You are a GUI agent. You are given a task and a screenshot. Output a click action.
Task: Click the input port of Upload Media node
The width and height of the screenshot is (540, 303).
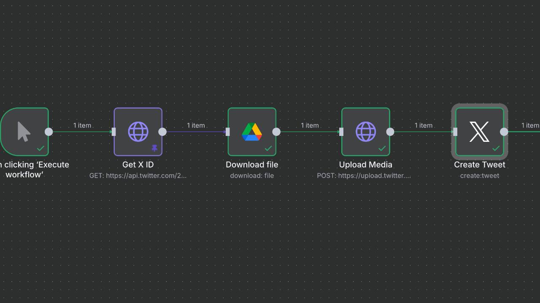click(x=341, y=132)
